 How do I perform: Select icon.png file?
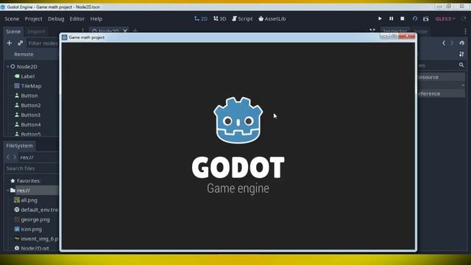(31, 229)
